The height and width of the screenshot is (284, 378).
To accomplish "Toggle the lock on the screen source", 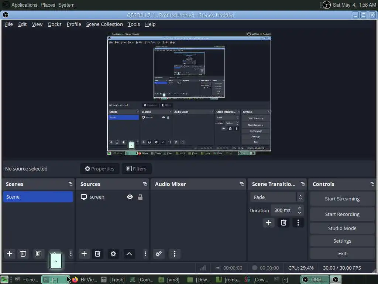I will point(140,197).
